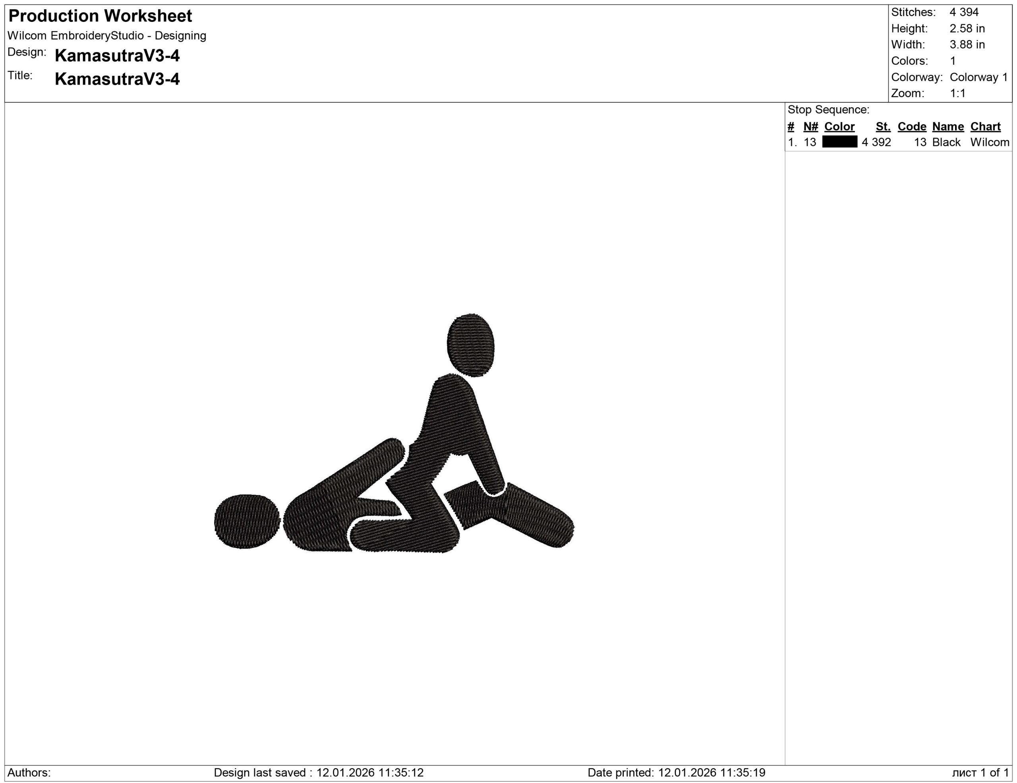
Task: Click the Black thread name in row 1
Action: 946,143
